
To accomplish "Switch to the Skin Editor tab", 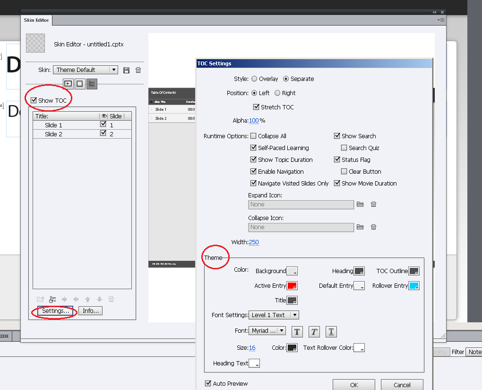I will point(36,20).
